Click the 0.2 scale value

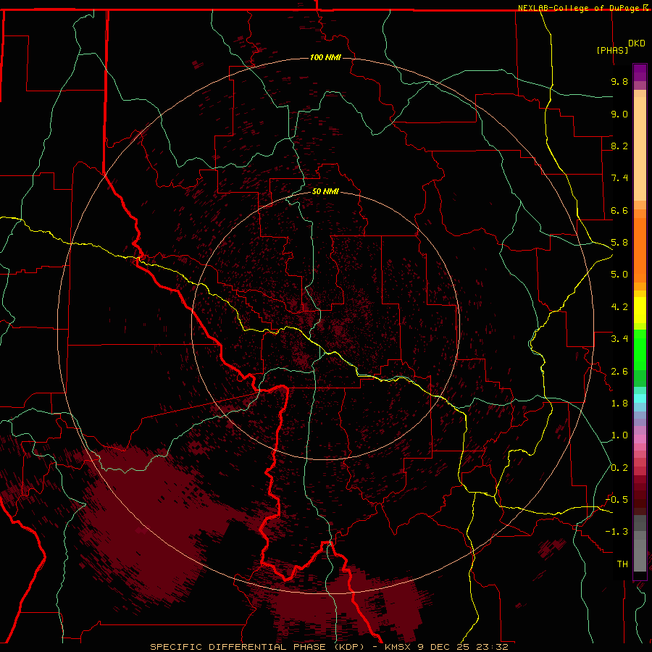pyautogui.click(x=619, y=468)
